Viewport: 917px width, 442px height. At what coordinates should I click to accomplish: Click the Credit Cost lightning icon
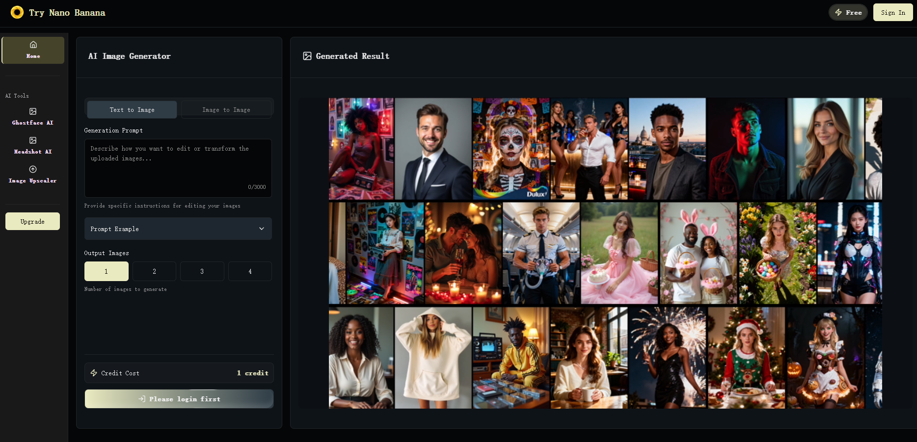click(94, 373)
